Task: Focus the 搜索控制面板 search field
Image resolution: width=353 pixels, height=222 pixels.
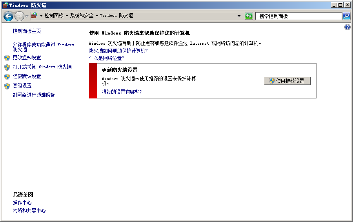Action: coord(298,16)
